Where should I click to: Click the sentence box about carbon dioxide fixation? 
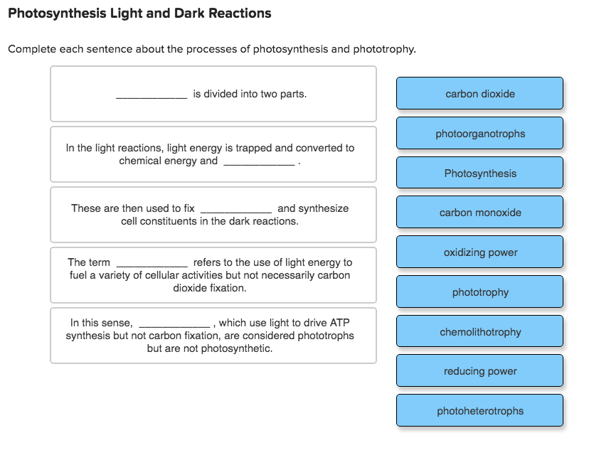point(213,275)
